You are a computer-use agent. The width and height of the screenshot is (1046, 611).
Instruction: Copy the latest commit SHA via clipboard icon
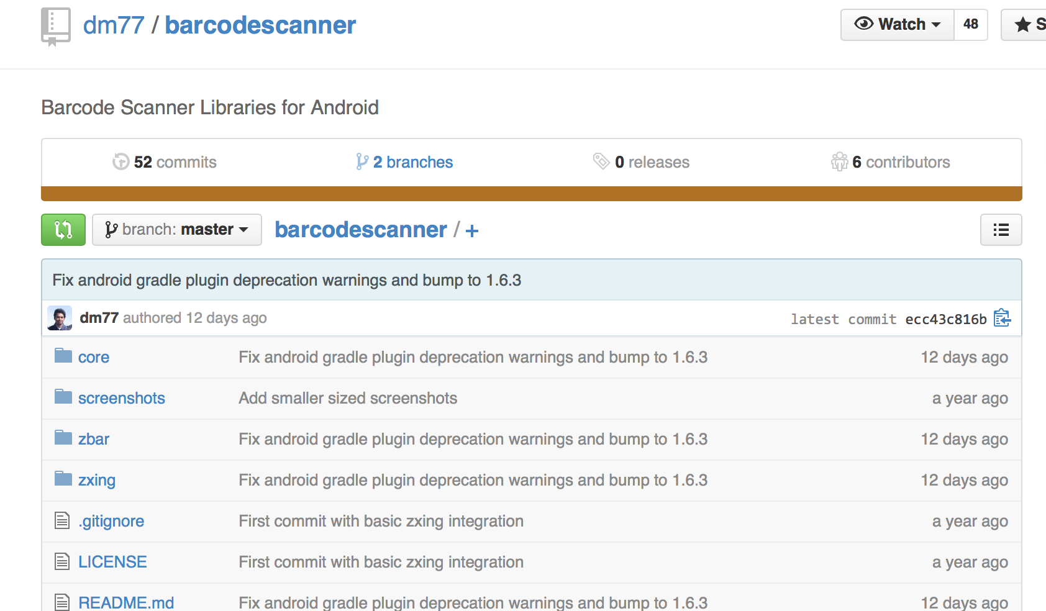point(1002,318)
